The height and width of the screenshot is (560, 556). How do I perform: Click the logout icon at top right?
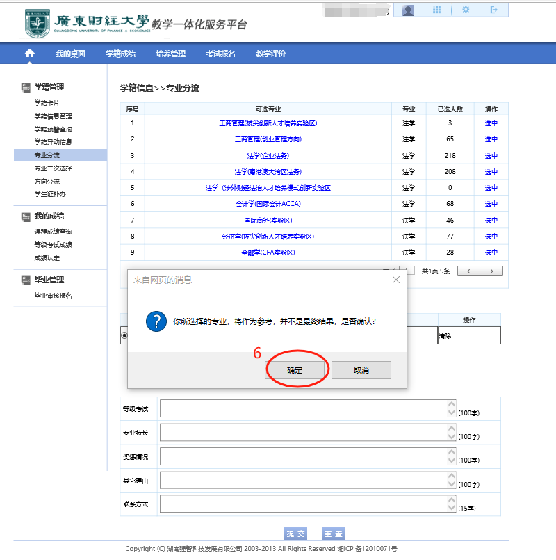click(x=494, y=10)
